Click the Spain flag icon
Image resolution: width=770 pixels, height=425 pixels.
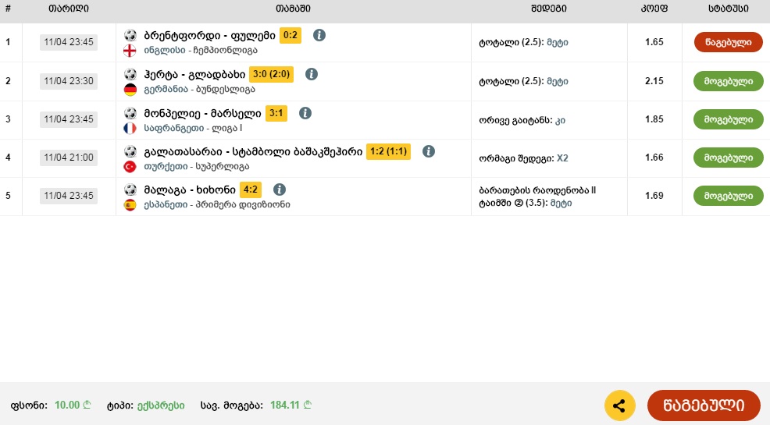(x=130, y=205)
